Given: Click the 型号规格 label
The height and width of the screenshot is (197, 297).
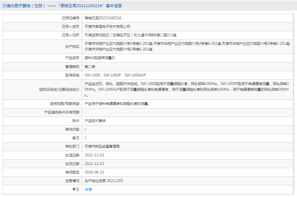Looking at the screenshot, I should point(72,75).
